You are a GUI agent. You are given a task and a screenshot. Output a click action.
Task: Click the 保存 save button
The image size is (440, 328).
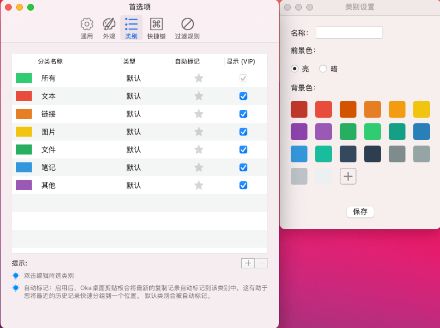(x=360, y=212)
